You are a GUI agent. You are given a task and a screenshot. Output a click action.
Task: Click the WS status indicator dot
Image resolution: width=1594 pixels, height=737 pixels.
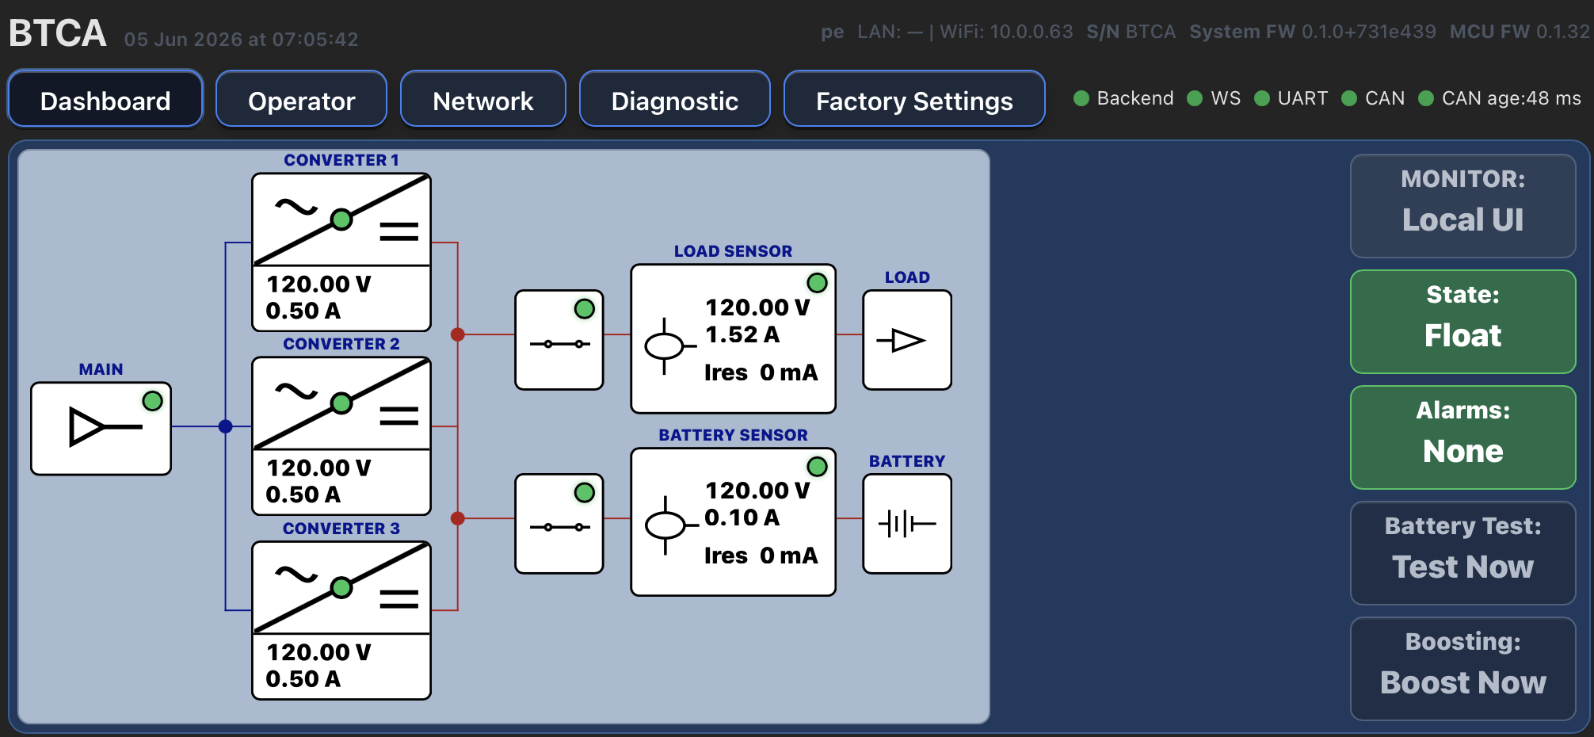pos(1195,98)
